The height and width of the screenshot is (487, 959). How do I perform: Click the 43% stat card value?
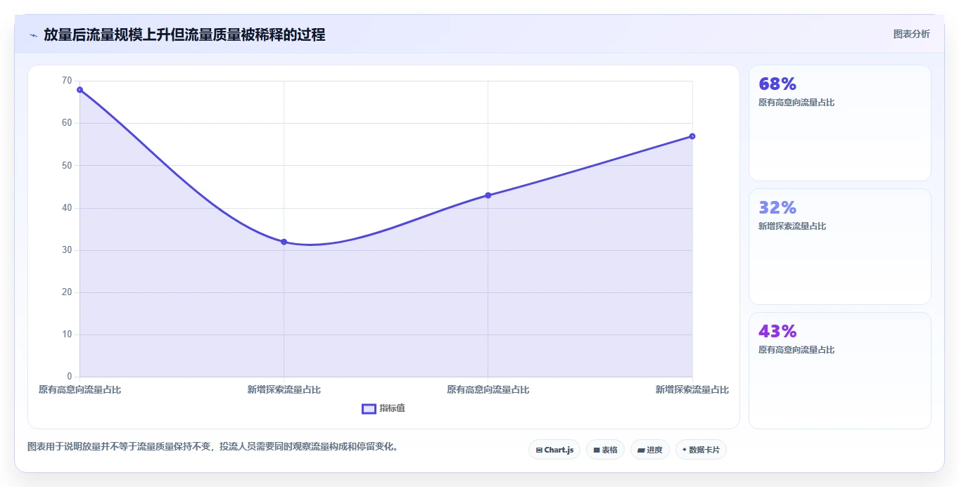click(777, 332)
